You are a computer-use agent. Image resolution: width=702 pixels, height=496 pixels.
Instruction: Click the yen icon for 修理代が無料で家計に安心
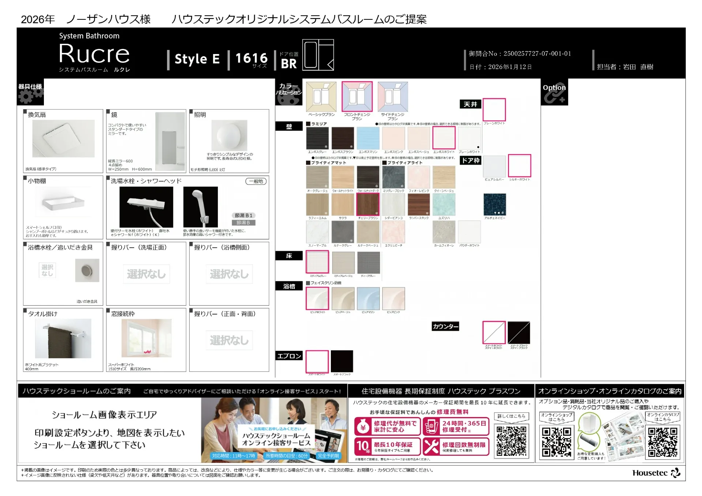[x=363, y=427]
